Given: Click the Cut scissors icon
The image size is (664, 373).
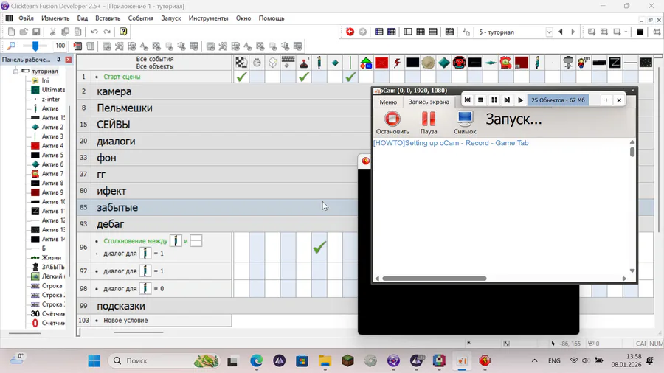Looking at the screenshot, I should click(52, 32).
